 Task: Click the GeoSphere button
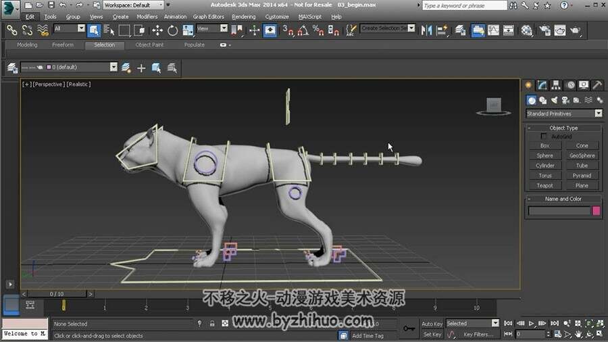[582, 155]
